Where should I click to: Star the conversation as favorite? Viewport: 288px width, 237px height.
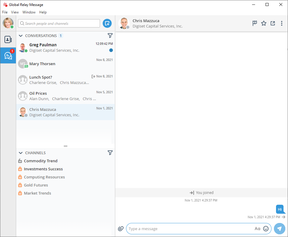coord(264,23)
